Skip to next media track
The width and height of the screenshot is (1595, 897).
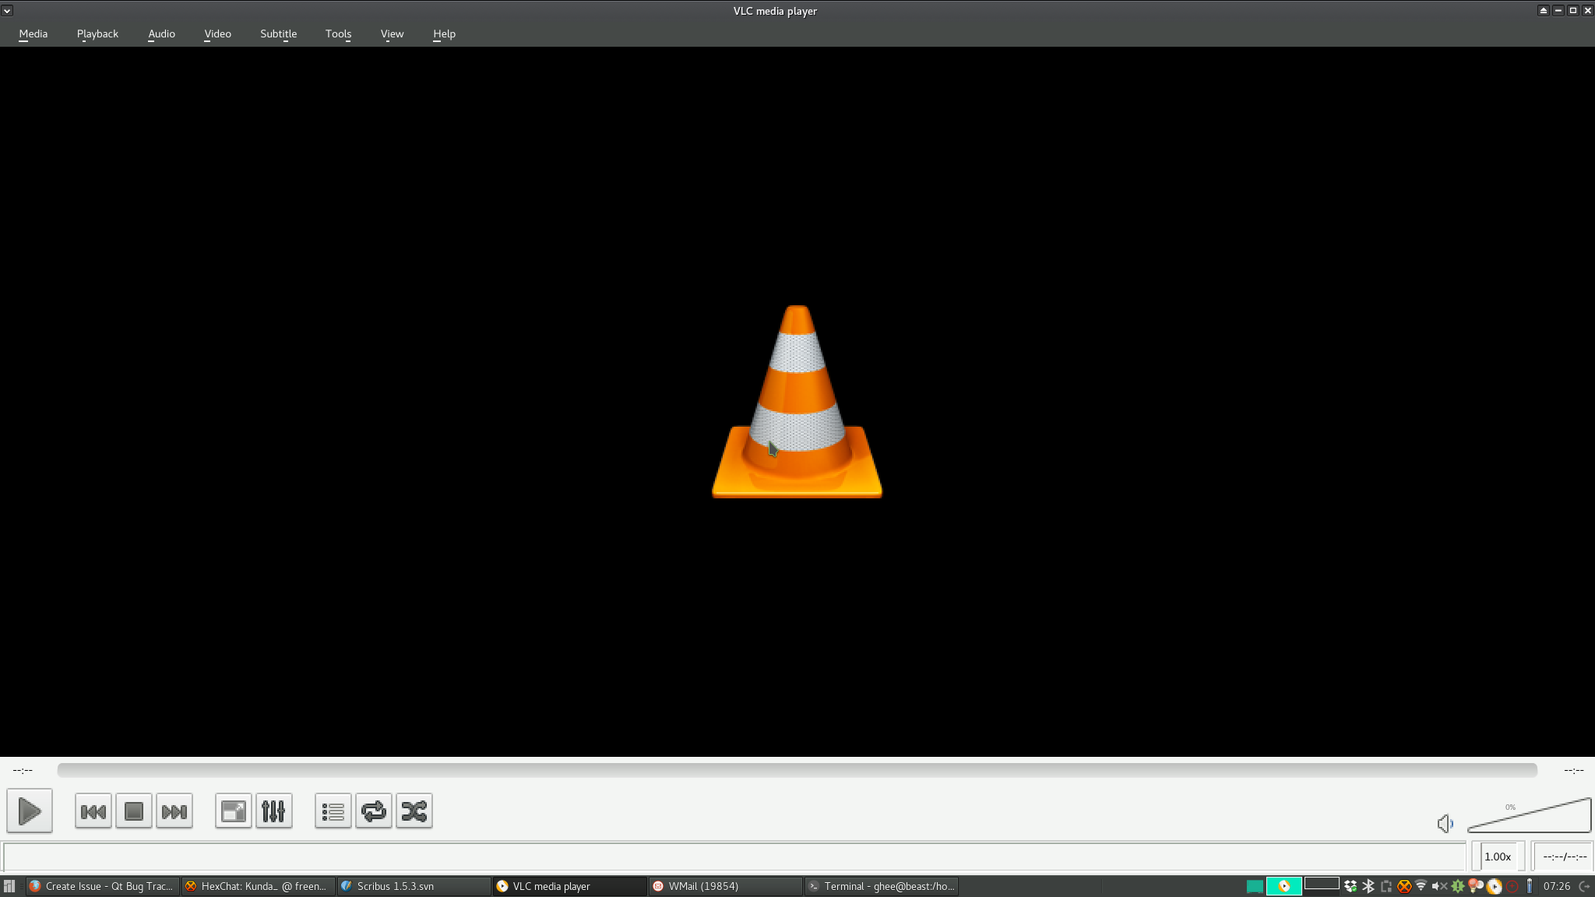[174, 811]
